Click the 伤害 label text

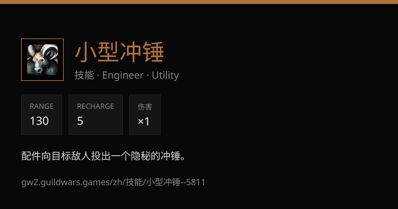click(145, 107)
